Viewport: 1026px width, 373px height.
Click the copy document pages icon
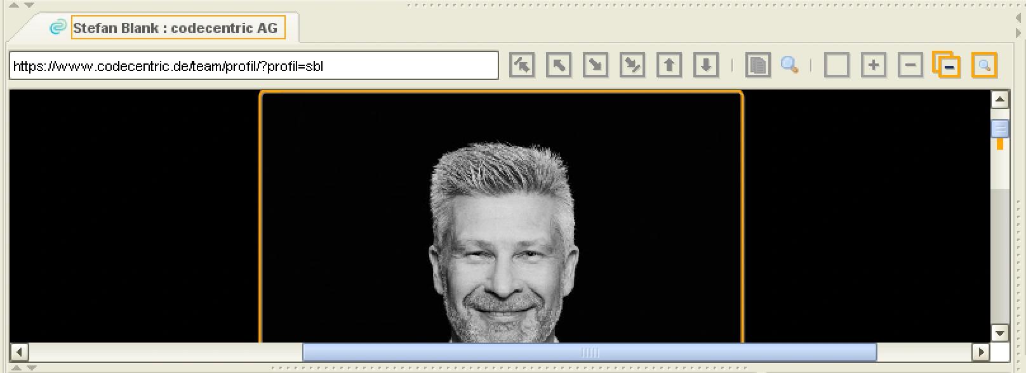(x=757, y=65)
